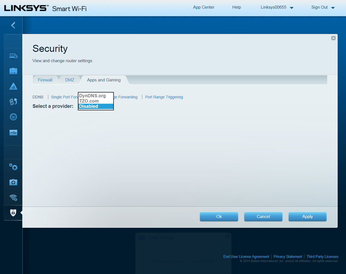
Task: Open the Privacy Statement link
Action: [288, 257]
